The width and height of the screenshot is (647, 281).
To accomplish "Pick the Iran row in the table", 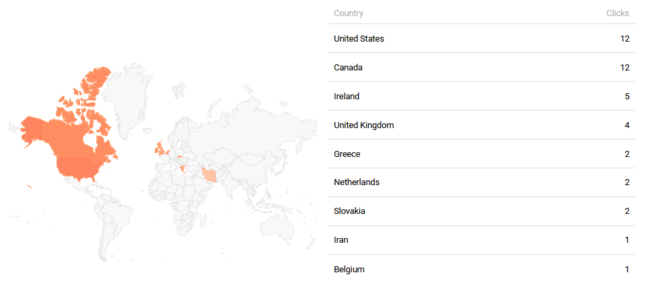I will tap(341, 240).
